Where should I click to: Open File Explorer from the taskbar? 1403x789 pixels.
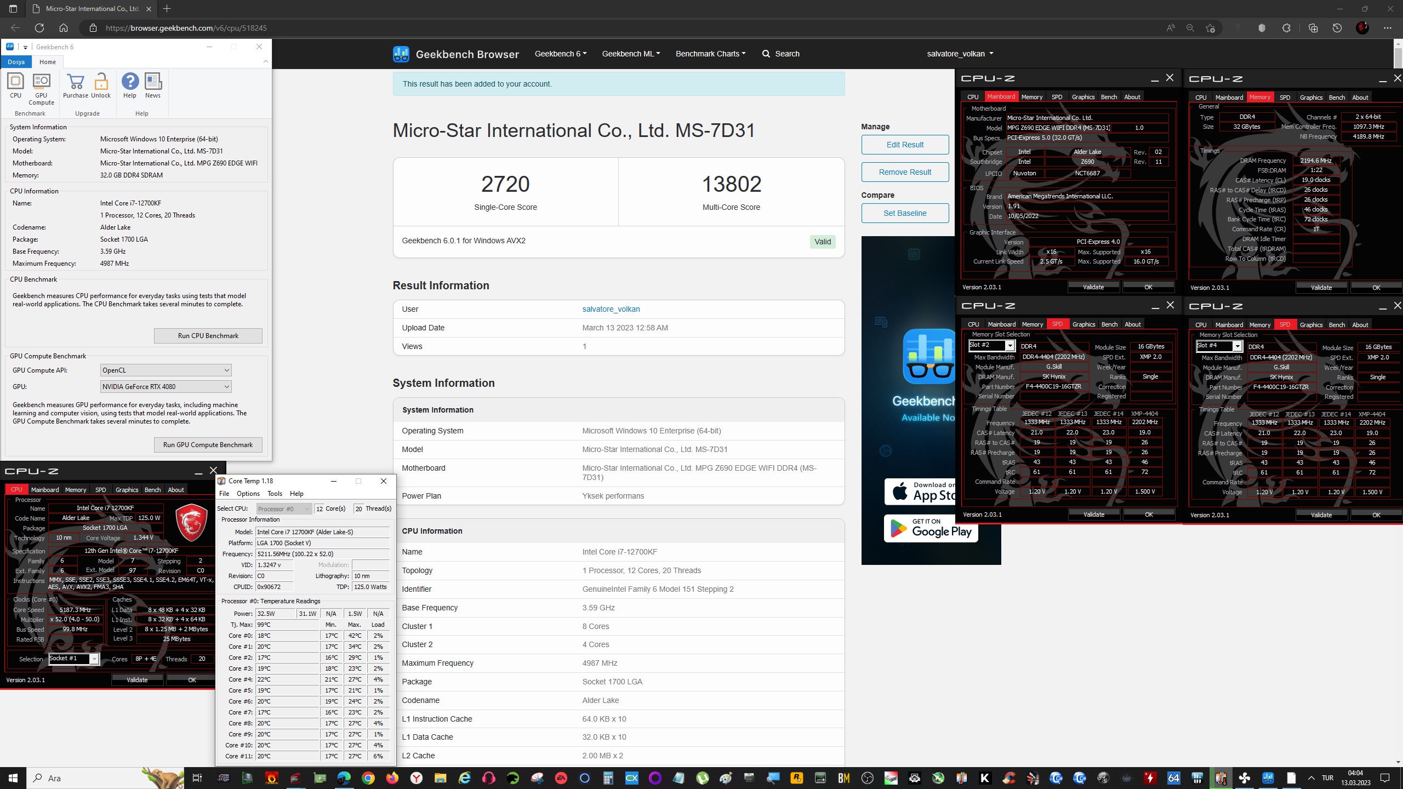point(440,778)
